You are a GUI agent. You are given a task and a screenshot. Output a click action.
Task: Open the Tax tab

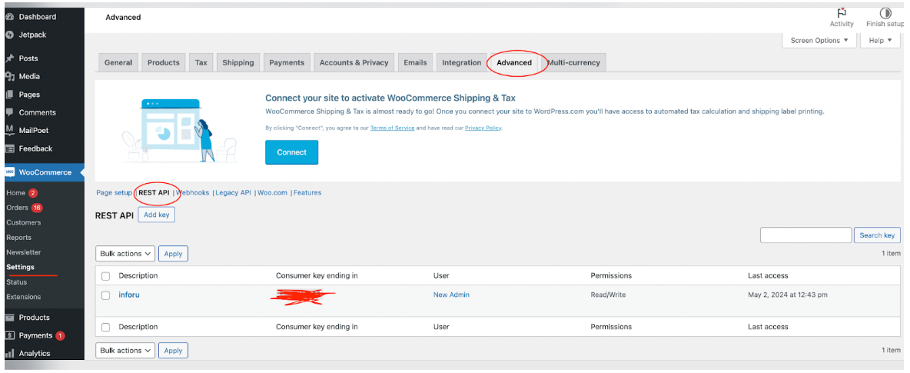click(x=201, y=63)
